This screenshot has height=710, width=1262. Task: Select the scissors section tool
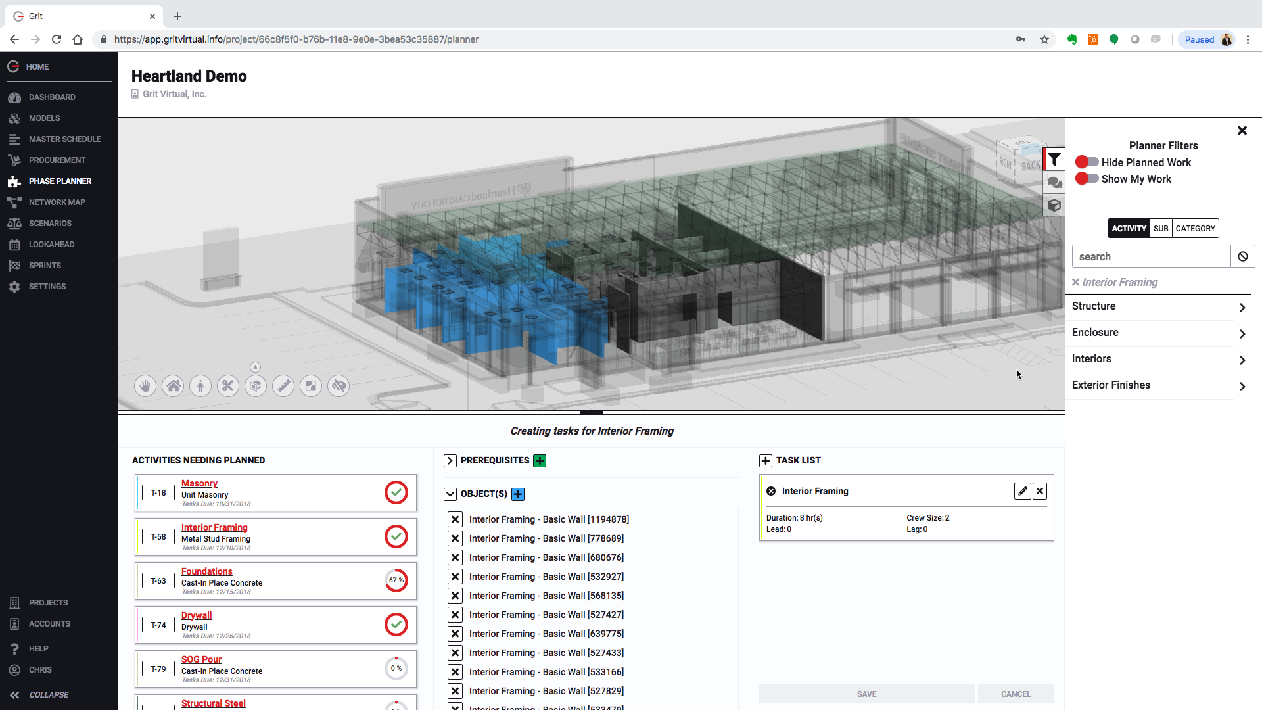pyautogui.click(x=228, y=386)
